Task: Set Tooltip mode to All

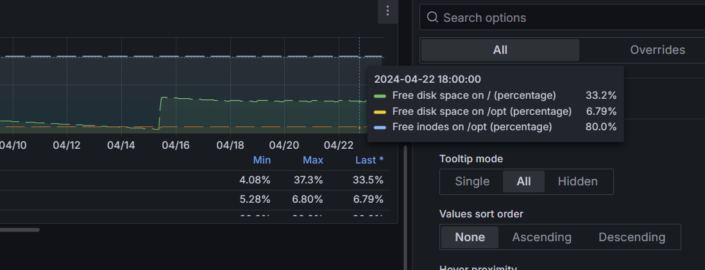Action: 523,181
